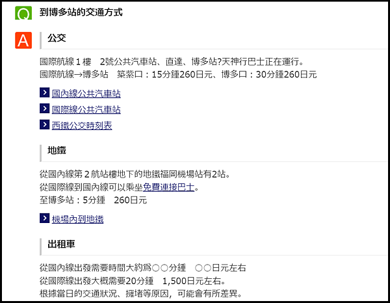Click the green Q question icon
Image resolution: width=390 pixels, height=303 pixels.
coord(23,13)
